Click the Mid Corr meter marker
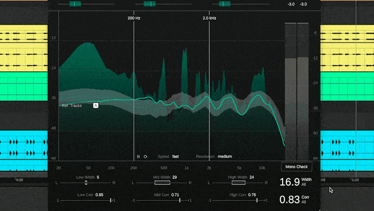The image size is (374, 211). click(x=180, y=200)
